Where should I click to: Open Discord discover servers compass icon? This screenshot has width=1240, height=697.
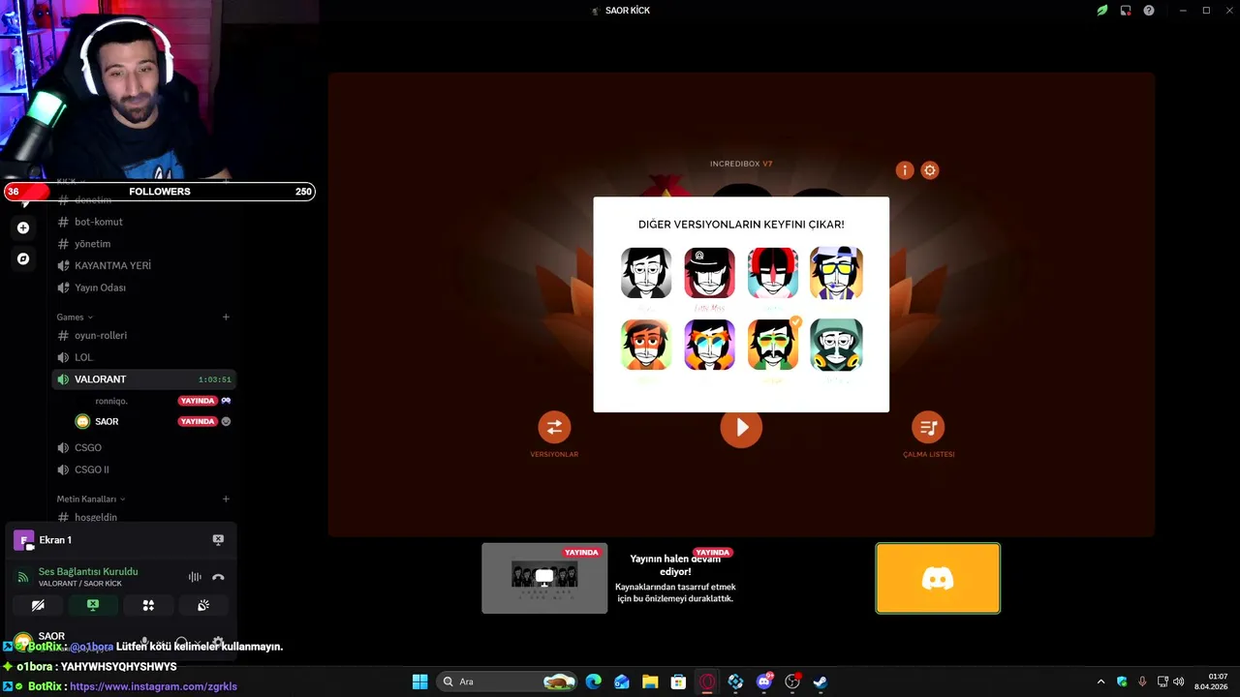23,258
